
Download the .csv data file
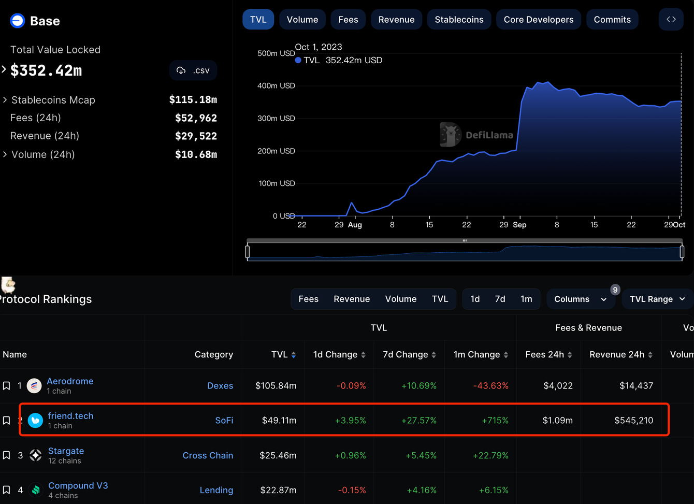[193, 70]
